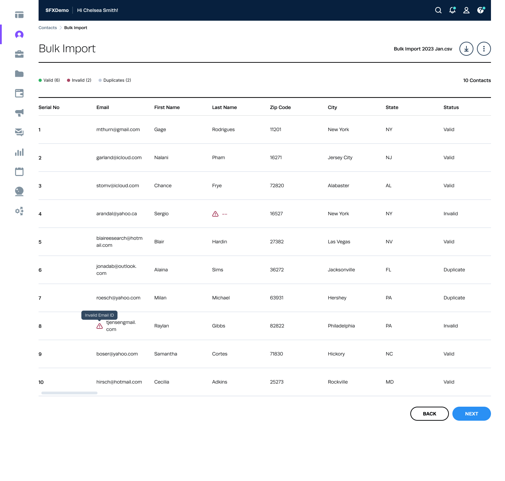
Task: Filter by Valid (6) contacts
Action: point(49,80)
